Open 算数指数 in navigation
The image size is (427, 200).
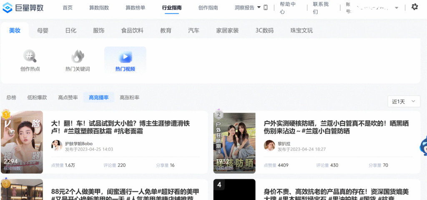[99, 7]
